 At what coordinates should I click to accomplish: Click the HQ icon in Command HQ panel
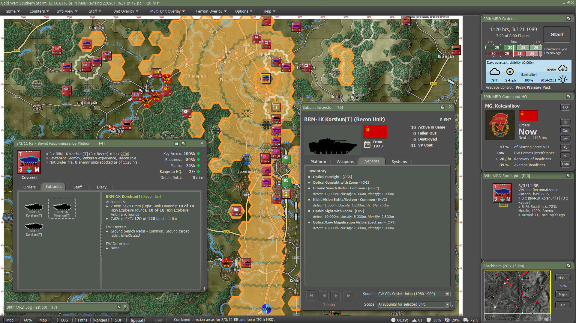click(x=565, y=107)
